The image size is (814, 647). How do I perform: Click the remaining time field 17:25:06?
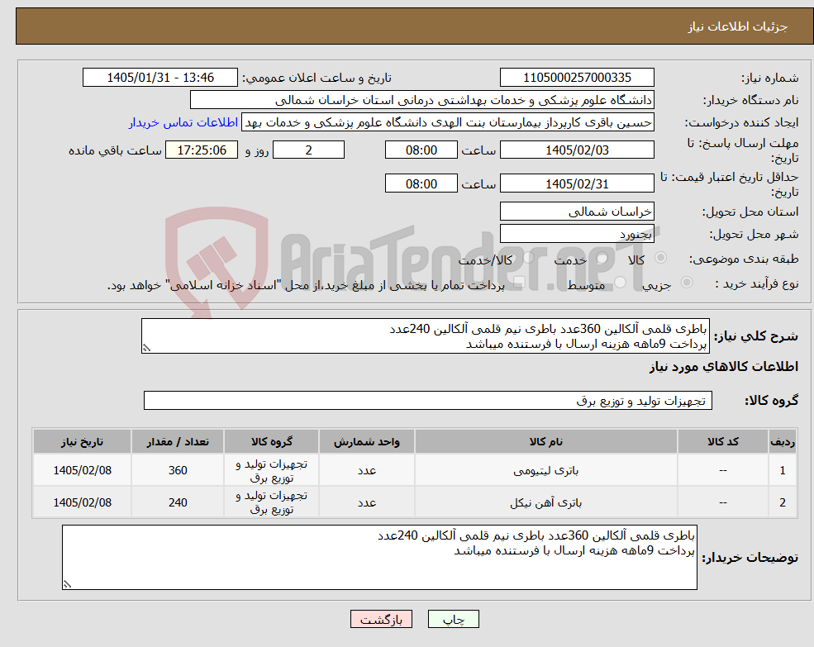coord(202,150)
